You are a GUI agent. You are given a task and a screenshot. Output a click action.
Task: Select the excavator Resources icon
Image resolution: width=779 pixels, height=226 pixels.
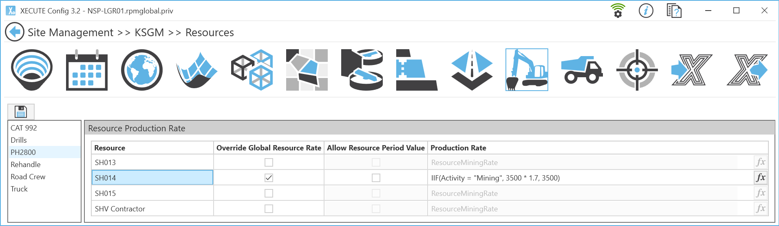pyautogui.click(x=527, y=70)
